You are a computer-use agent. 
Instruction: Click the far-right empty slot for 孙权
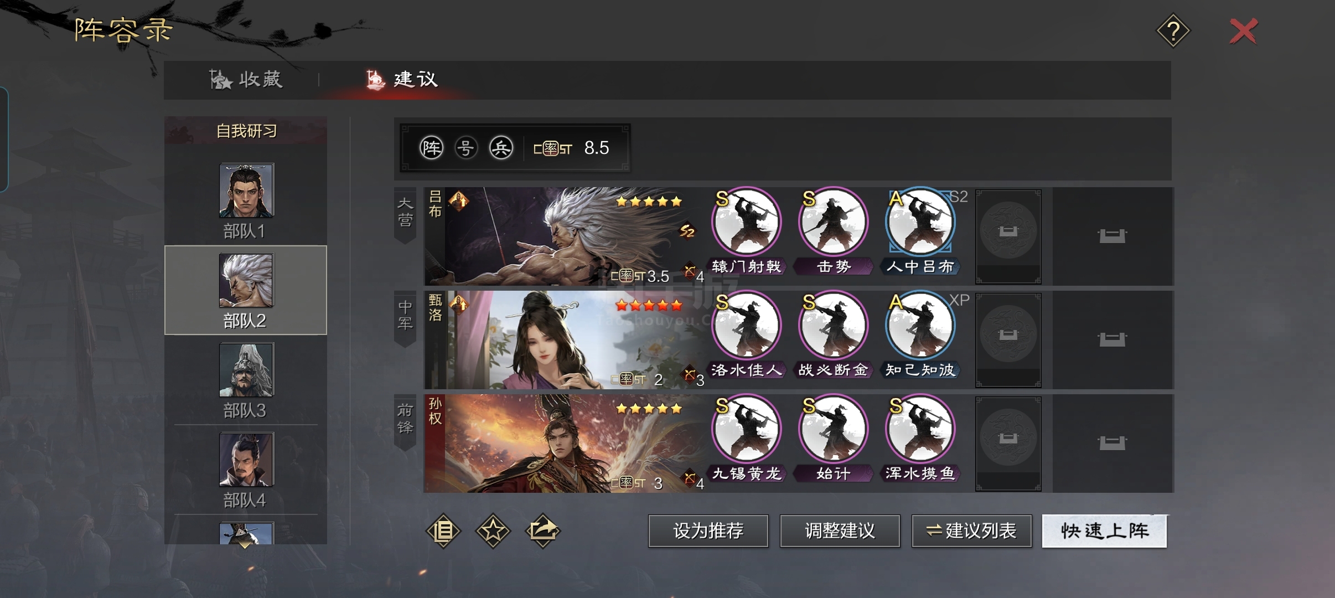(x=1112, y=444)
